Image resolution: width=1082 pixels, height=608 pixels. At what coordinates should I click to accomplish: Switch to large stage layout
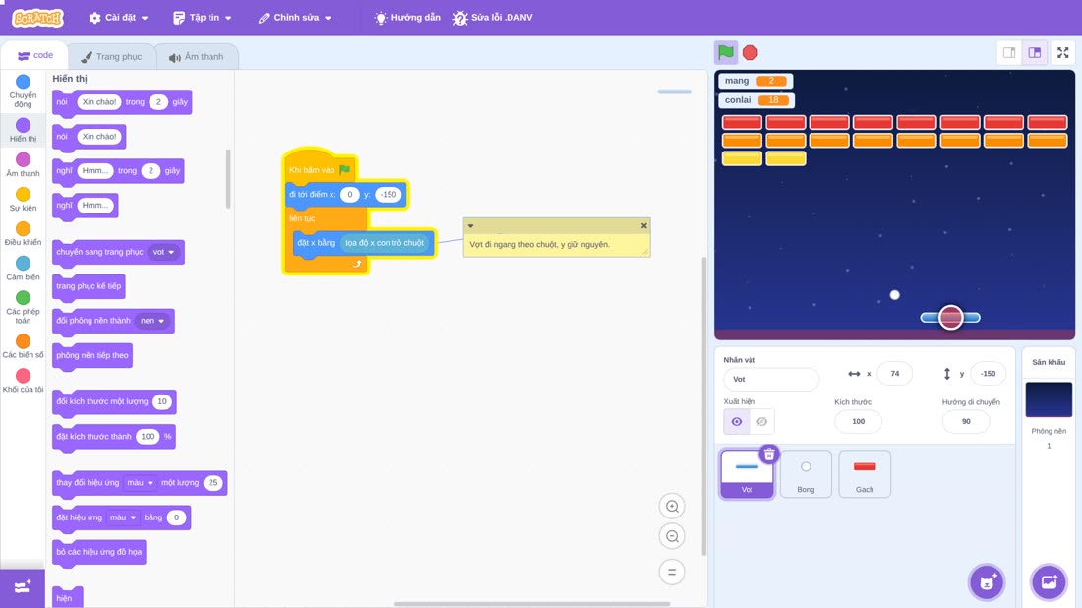[1035, 52]
